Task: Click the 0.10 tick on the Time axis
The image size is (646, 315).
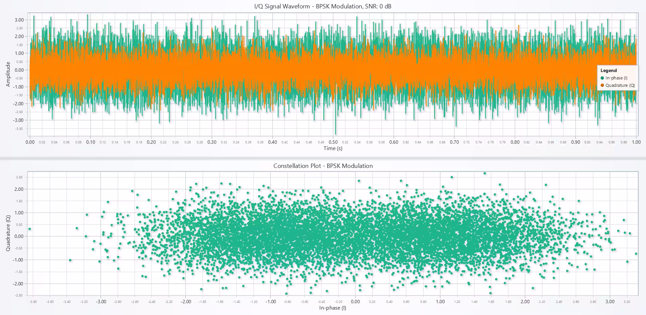Action: 91,142
